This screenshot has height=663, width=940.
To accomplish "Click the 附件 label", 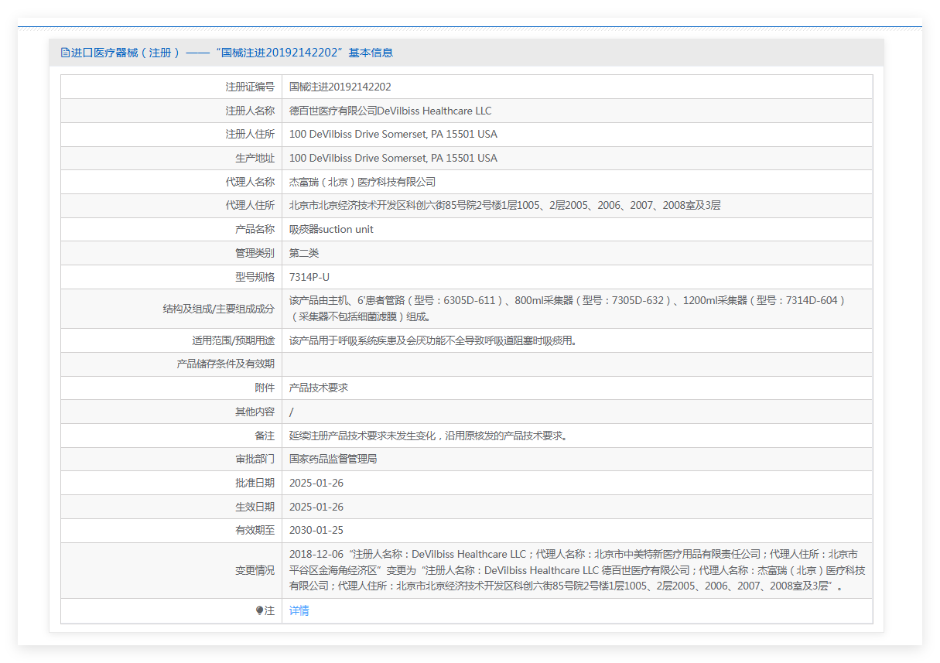I will point(265,388).
